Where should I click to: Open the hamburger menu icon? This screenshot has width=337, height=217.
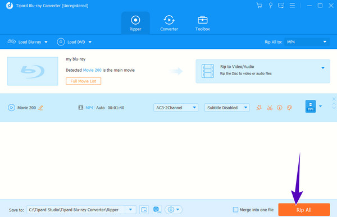click(x=292, y=6)
